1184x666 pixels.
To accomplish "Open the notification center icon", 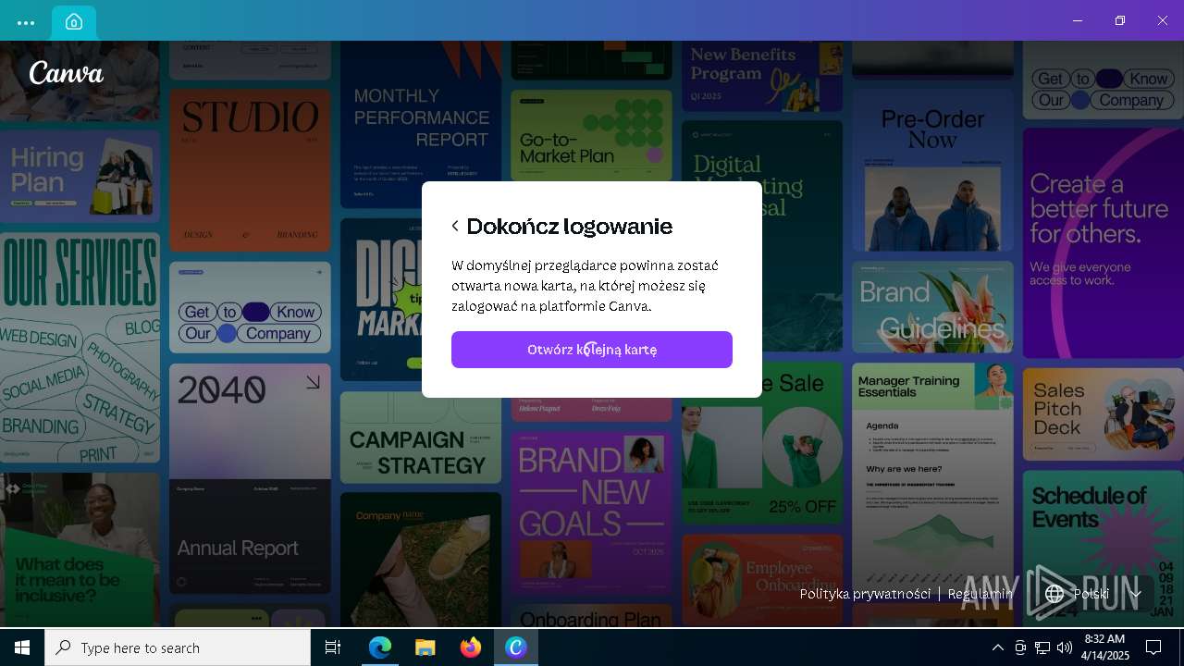I will pos(1153,647).
